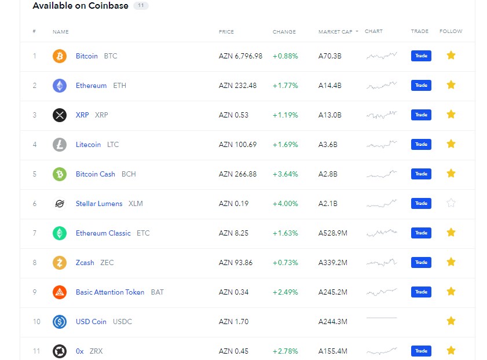This screenshot has height=360, width=487.
Task: Open the Ethereum Classic asset link
Action: coord(103,233)
